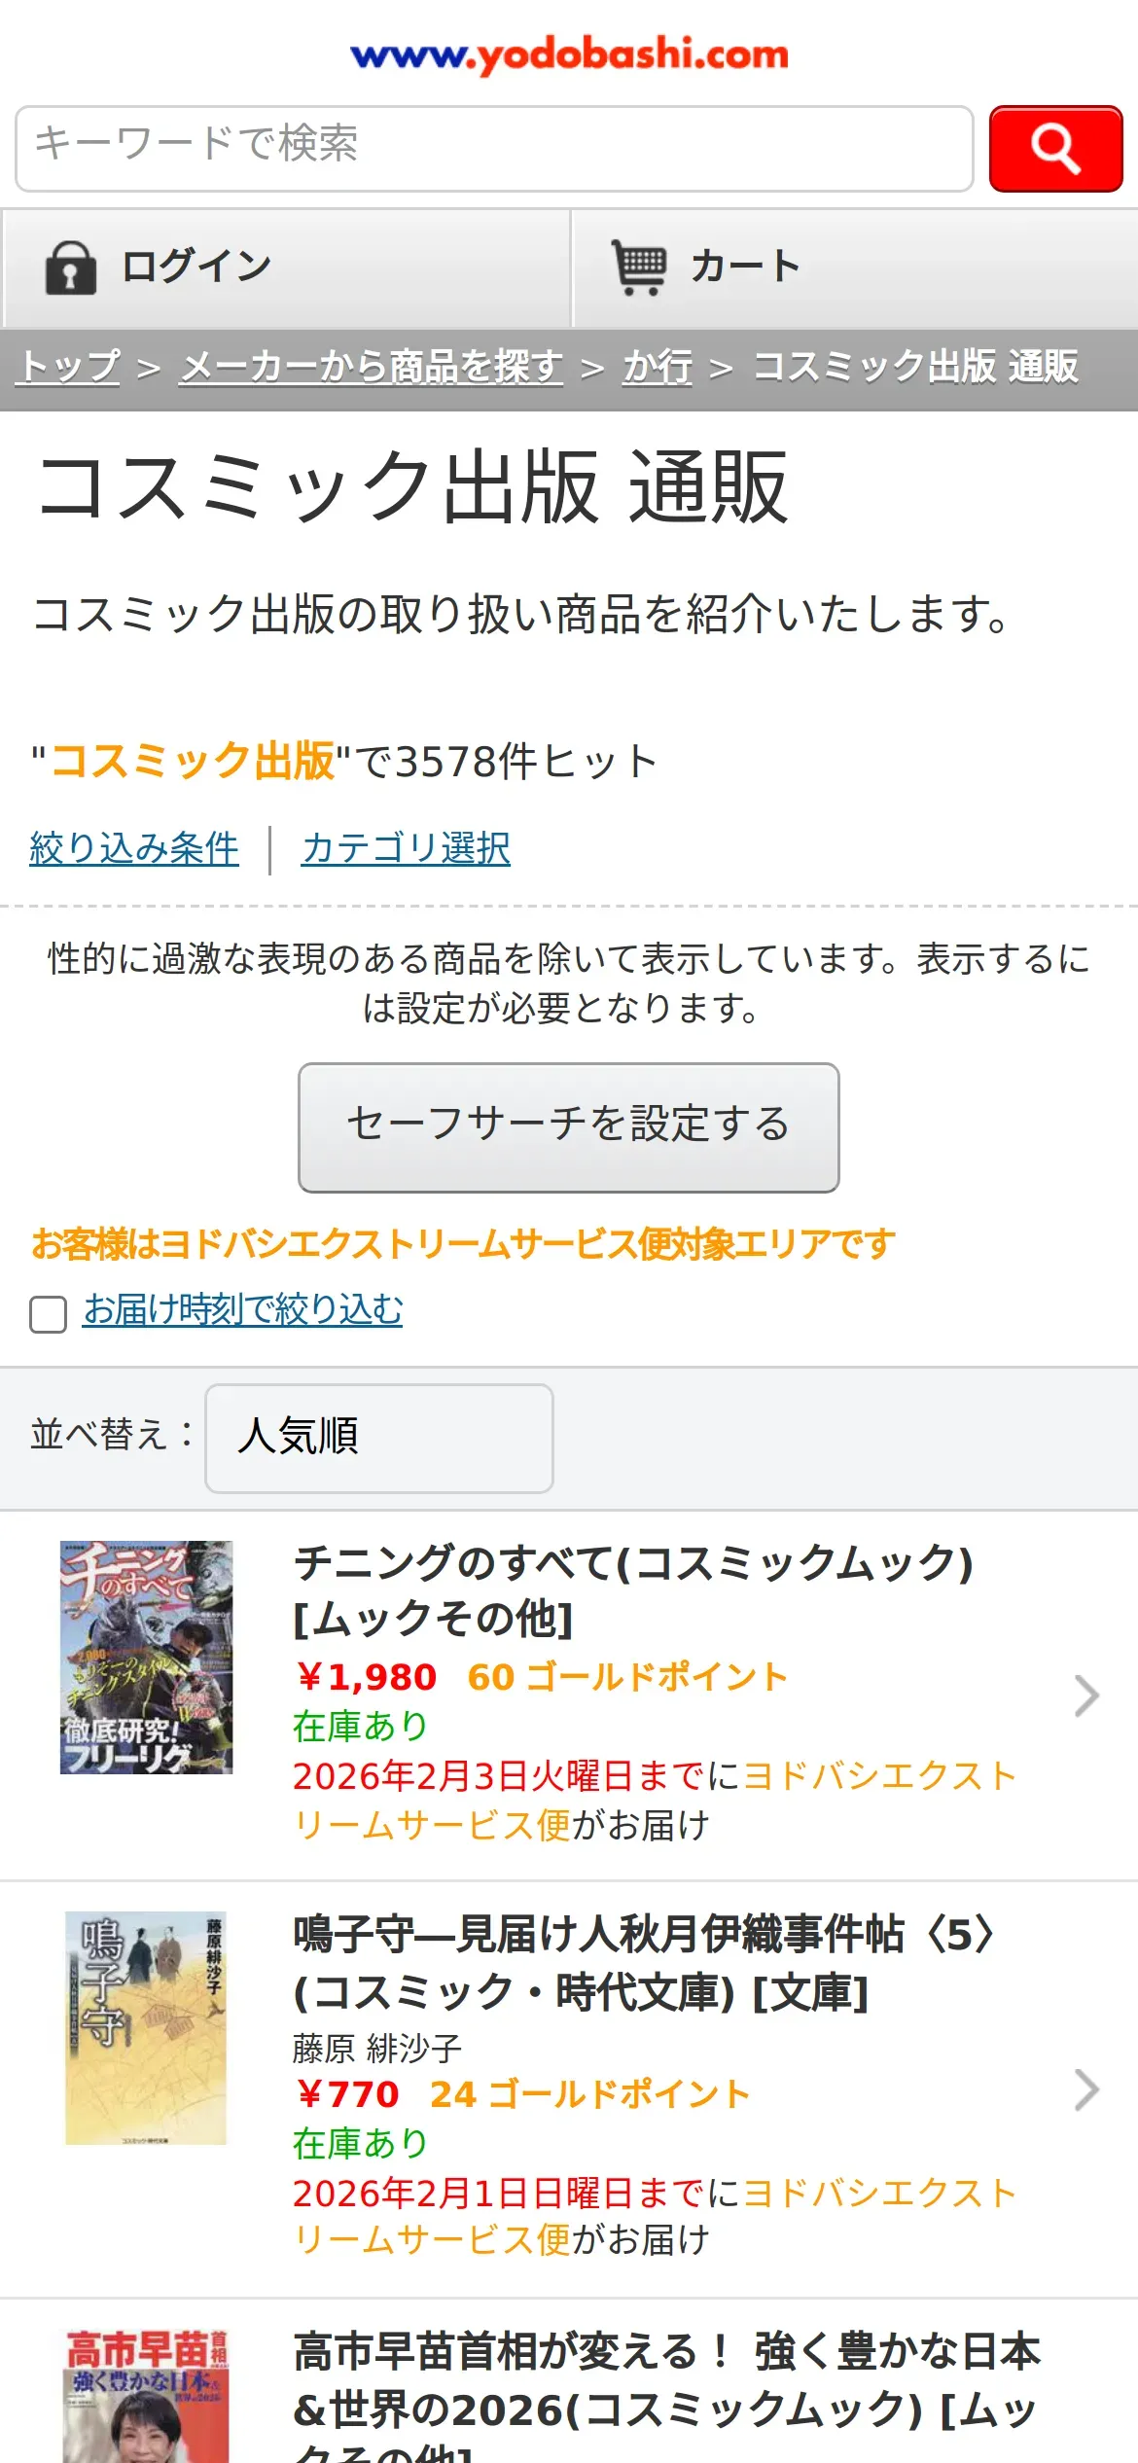1138x2463 pixels.
Task: Select the ログイン tab
Action: click(286, 268)
